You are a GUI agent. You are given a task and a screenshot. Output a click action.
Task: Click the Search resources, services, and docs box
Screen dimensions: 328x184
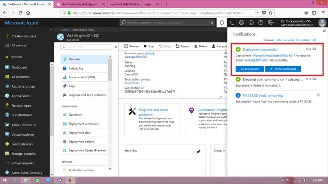click(167, 23)
